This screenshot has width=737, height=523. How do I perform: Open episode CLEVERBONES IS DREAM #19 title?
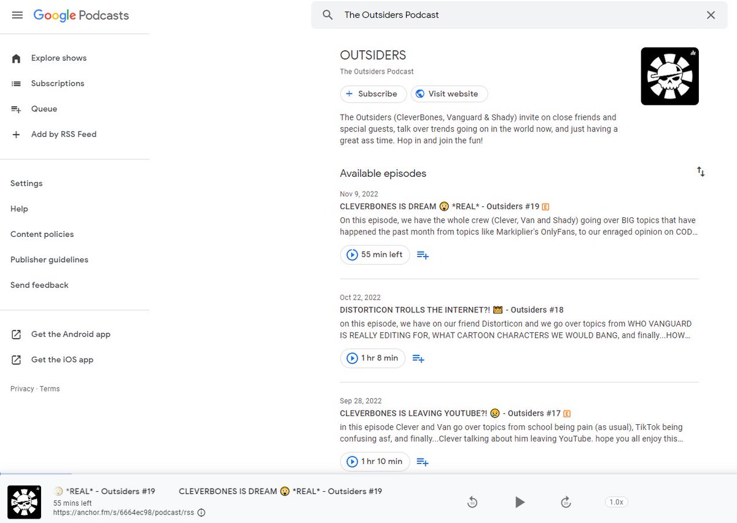440,206
